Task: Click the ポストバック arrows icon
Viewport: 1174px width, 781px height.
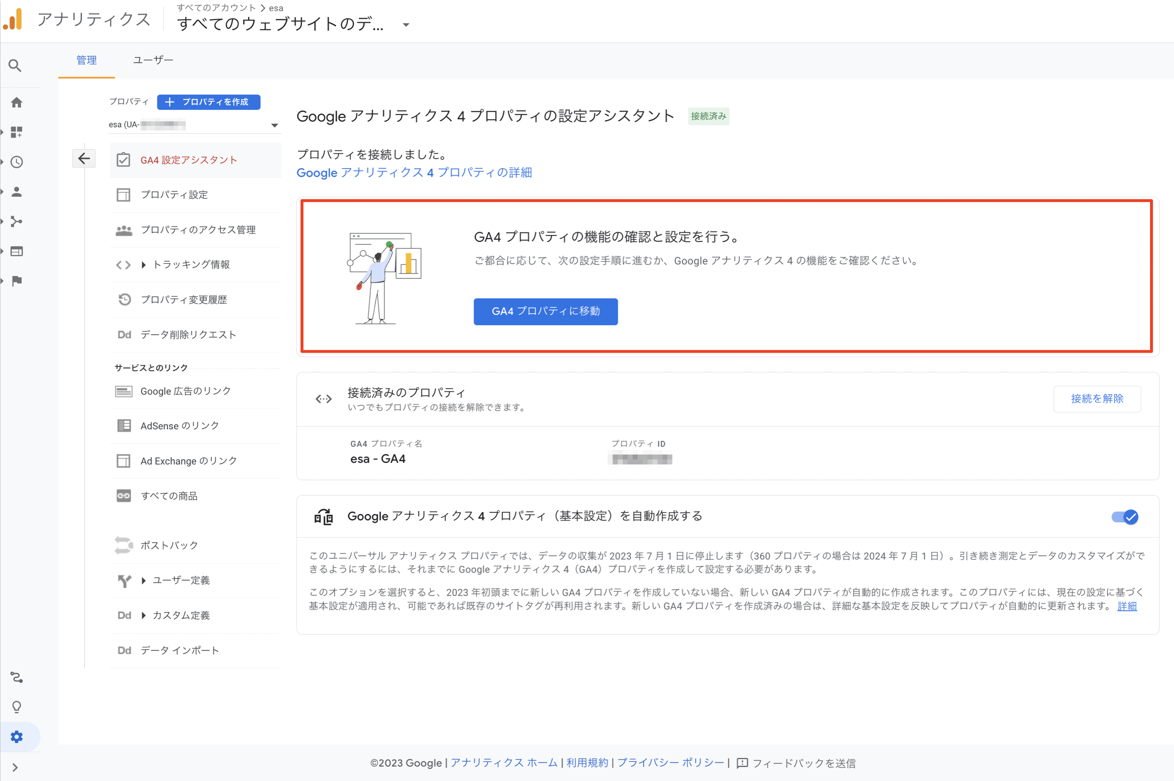Action: coord(124,546)
